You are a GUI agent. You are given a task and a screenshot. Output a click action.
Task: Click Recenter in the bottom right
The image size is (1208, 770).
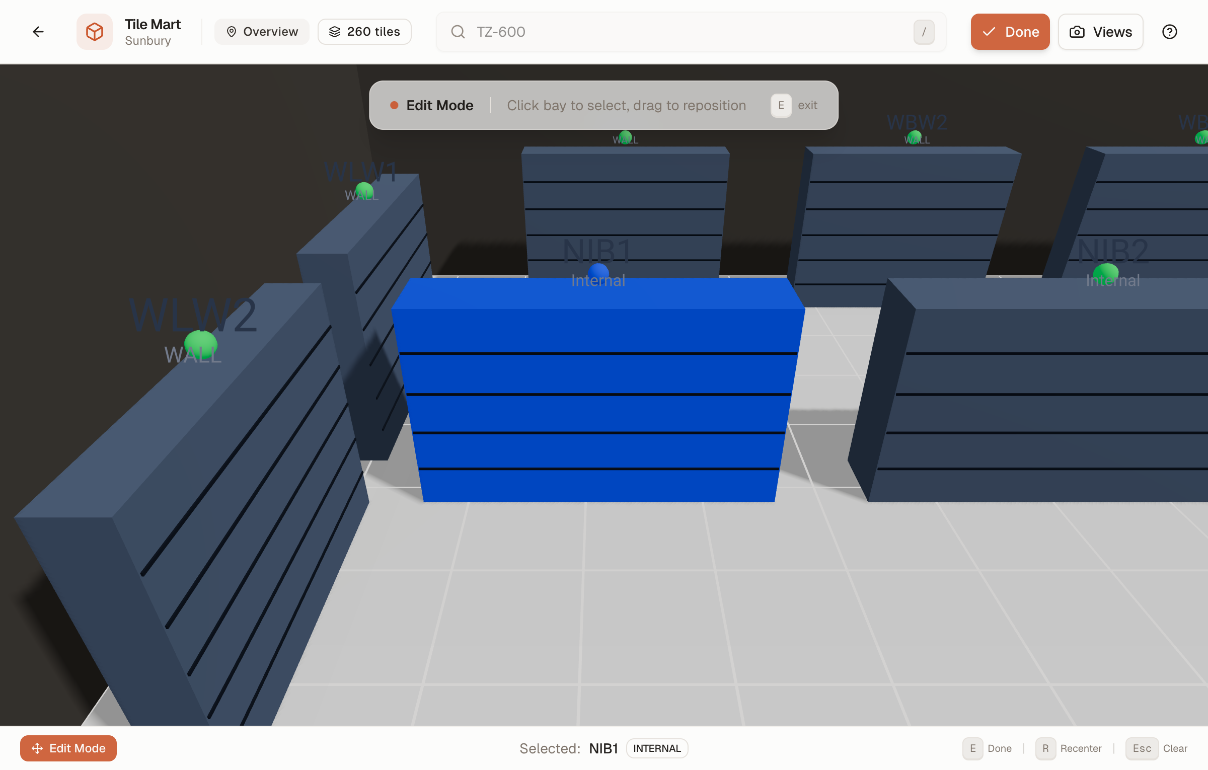click(1081, 748)
